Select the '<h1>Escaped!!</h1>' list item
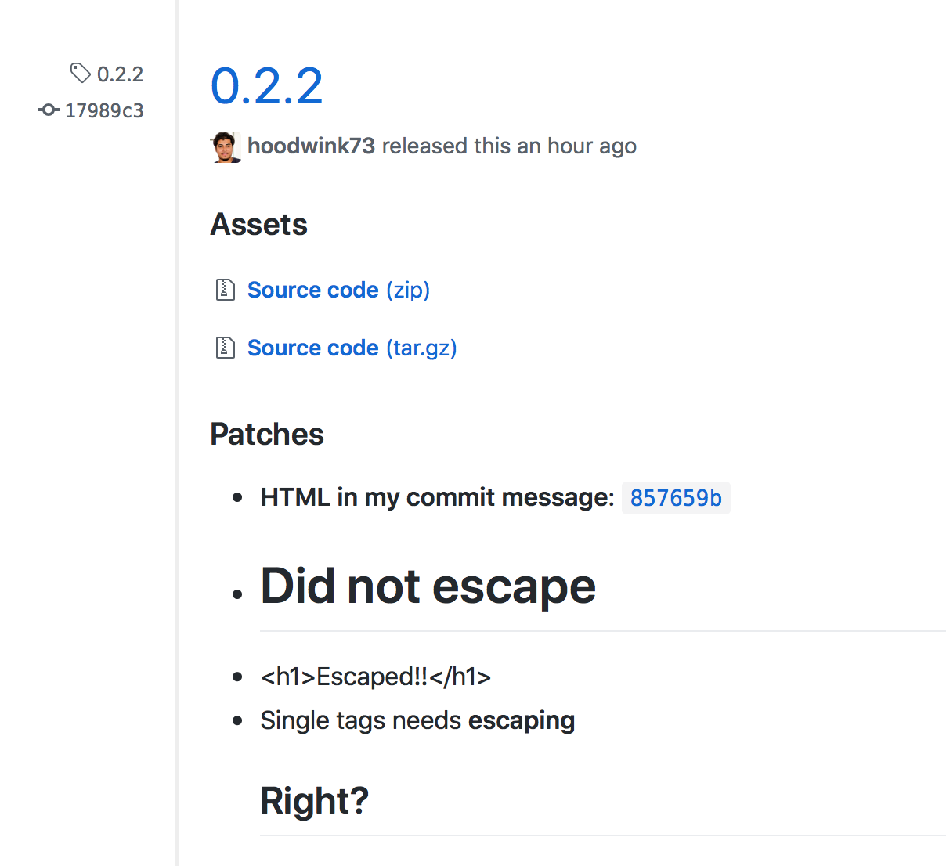The height and width of the screenshot is (866, 946). pos(376,676)
